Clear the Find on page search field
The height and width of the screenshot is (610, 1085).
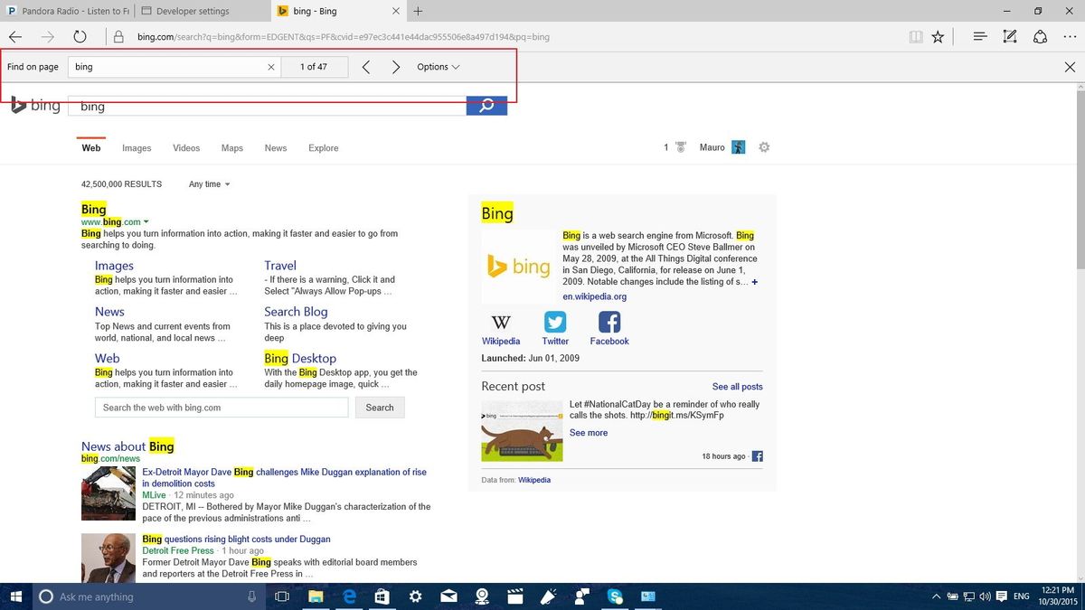click(270, 66)
